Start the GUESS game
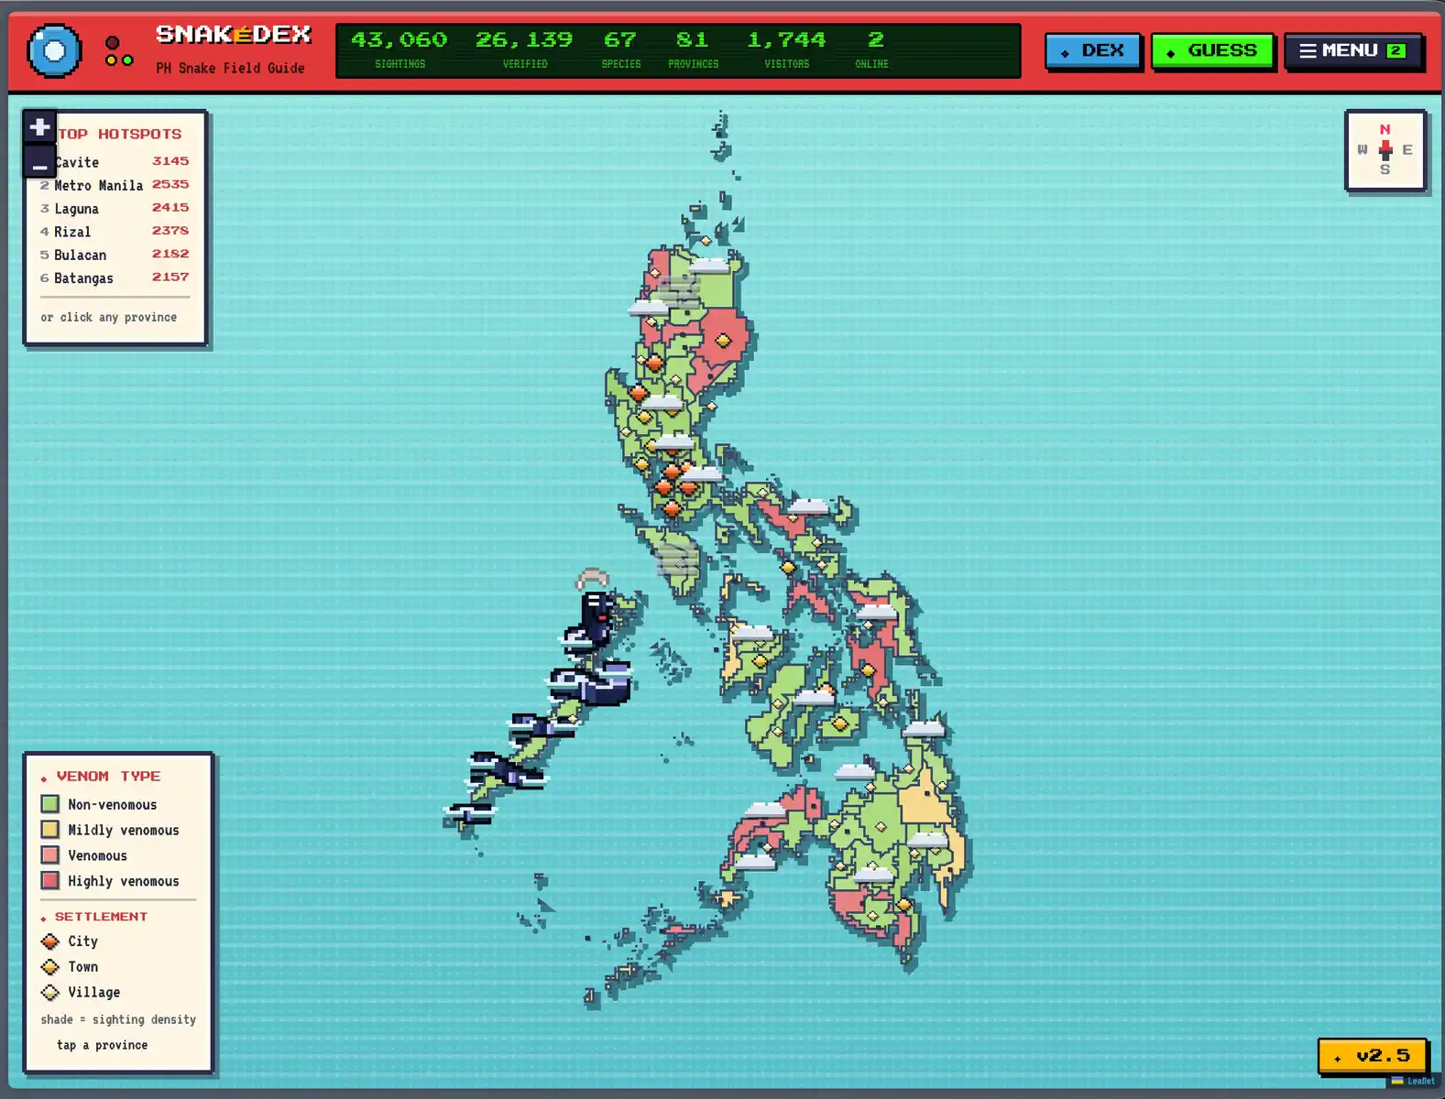 (1212, 51)
